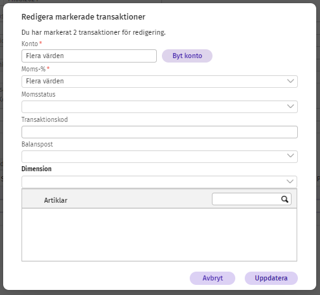Click the empty Artiklar list area
Image resolution: width=320 pixels, height=295 pixels.
tap(159, 235)
